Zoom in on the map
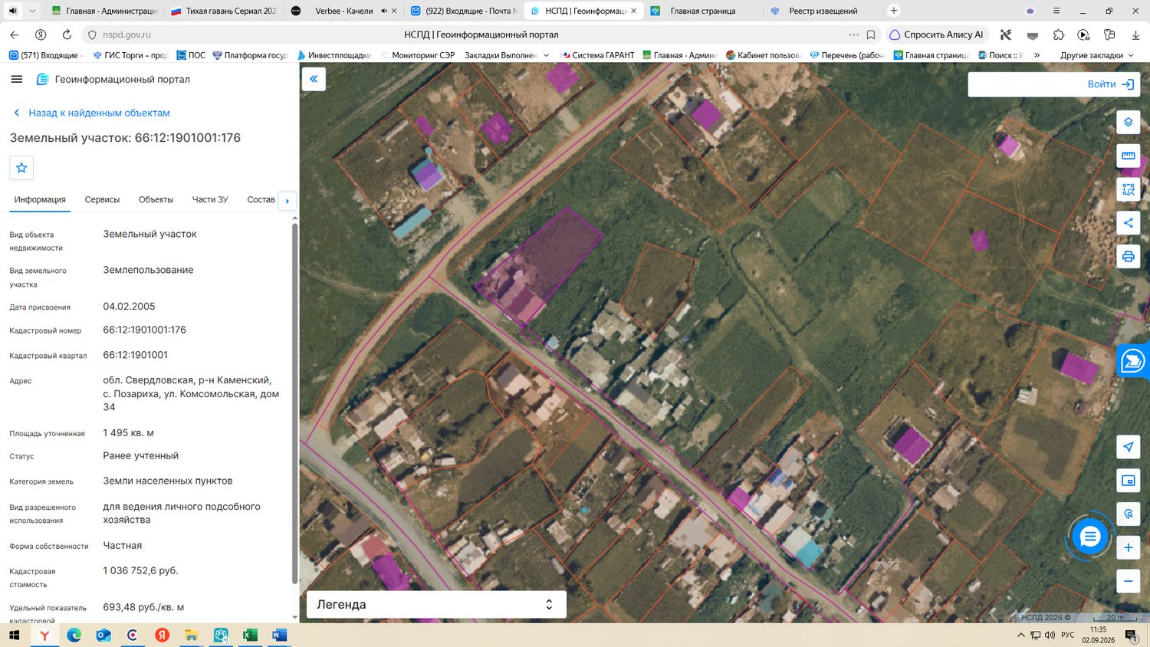The width and height of the screenshot is (1150, 647). click(x=1128, y=547)
